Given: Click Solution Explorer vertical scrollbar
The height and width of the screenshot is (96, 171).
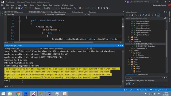Looking at the screenshot, I should pos(166,43).
